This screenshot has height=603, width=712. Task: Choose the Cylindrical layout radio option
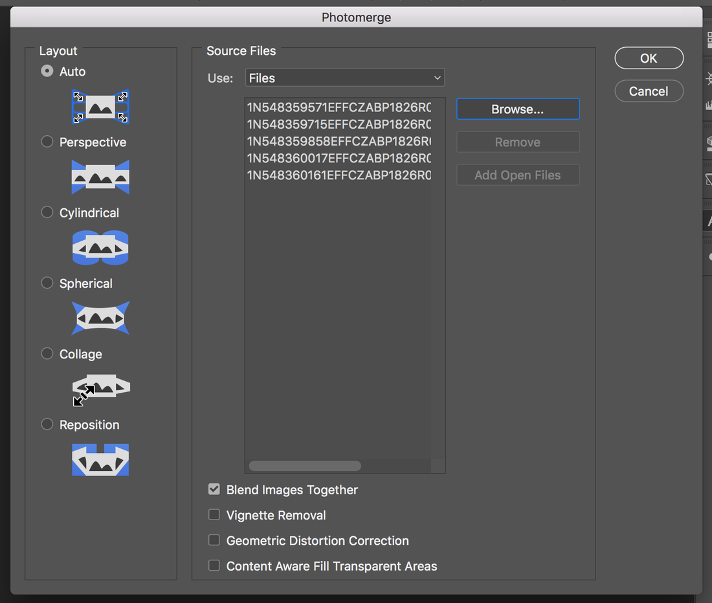[47, 212]
